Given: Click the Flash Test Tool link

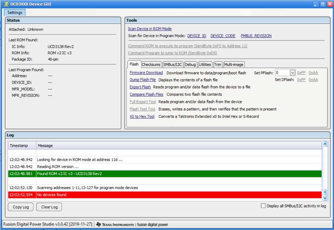Looking at the screenshot, I should click(x=142, y=109).
